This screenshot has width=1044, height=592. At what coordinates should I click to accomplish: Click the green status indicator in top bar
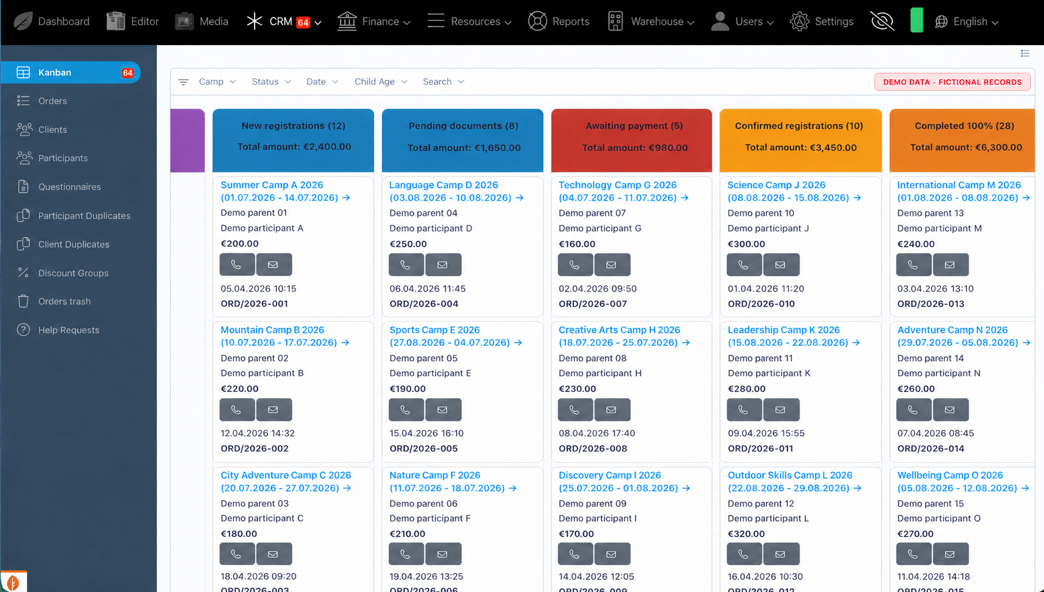(x=917, y=20)
